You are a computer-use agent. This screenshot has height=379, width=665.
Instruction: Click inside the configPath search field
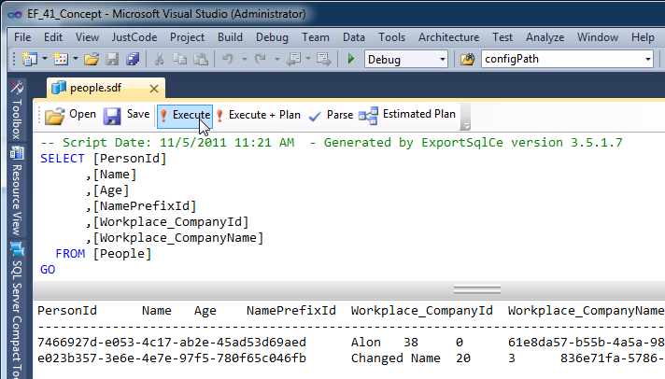tap(562, 59)
